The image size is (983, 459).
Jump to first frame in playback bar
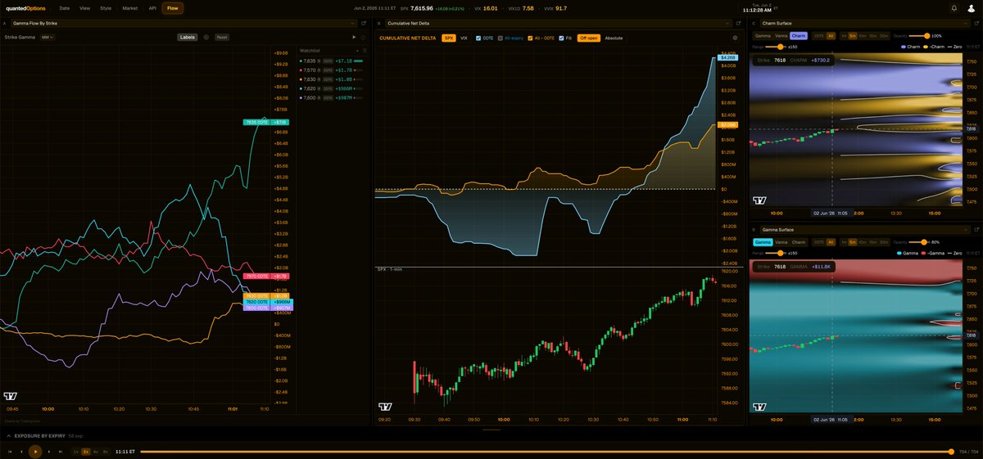click(10, 451)
